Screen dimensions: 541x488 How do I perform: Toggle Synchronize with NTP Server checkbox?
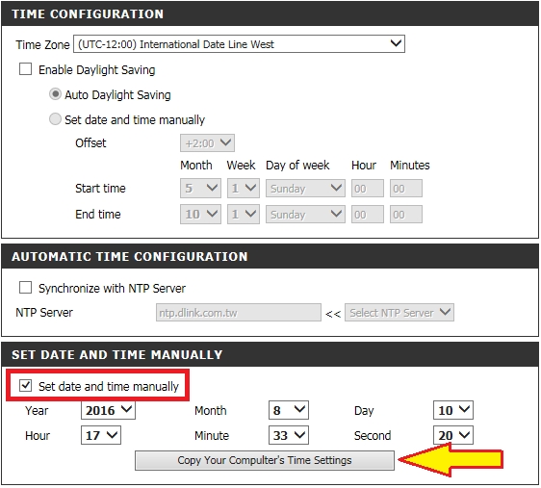pos(26,287)
